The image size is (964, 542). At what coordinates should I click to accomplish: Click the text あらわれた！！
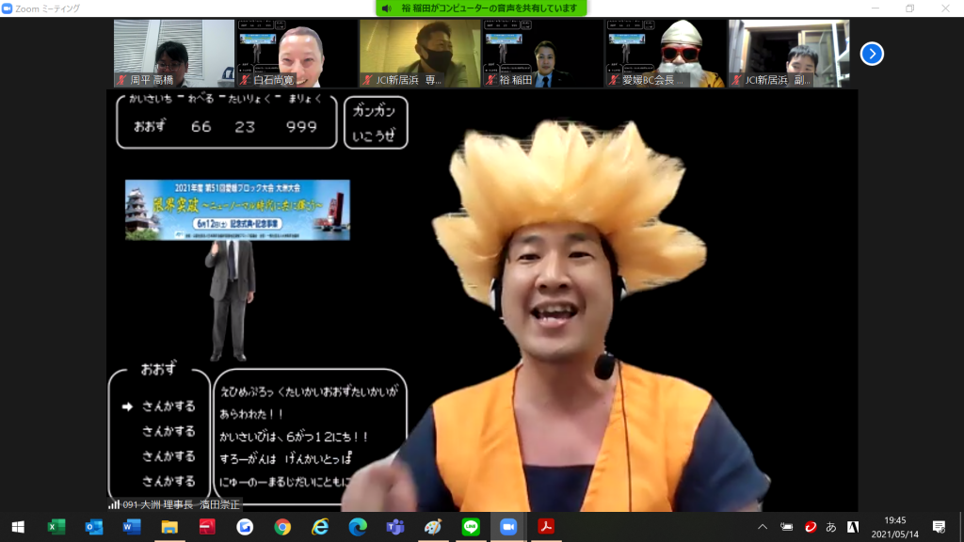(251, 414)
